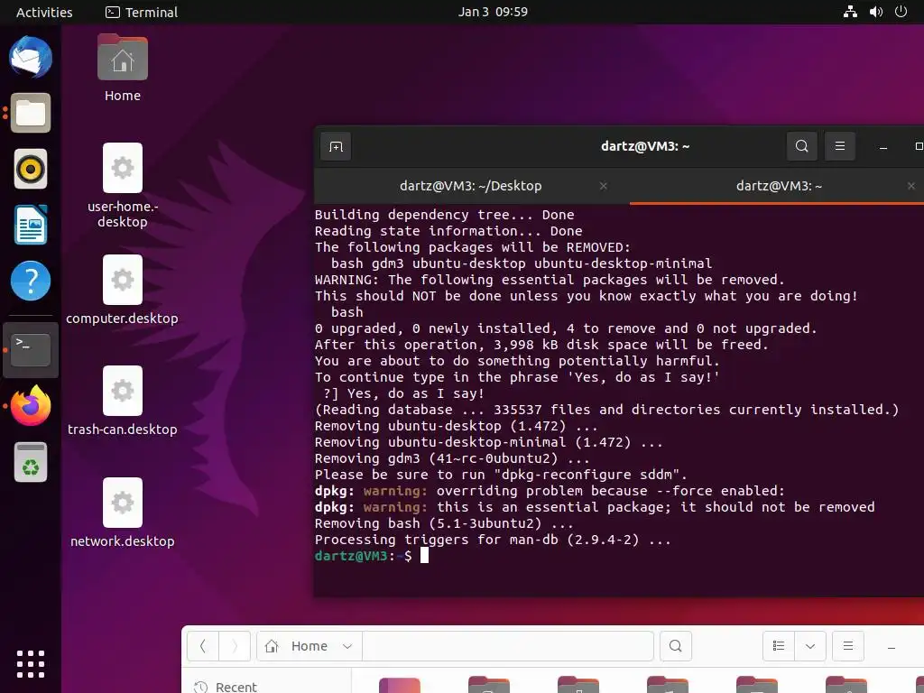
Task: Open the Files window hamburger menu
Action: coord(848,646)
